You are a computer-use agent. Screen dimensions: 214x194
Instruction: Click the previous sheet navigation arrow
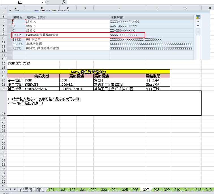pos(7,189)
